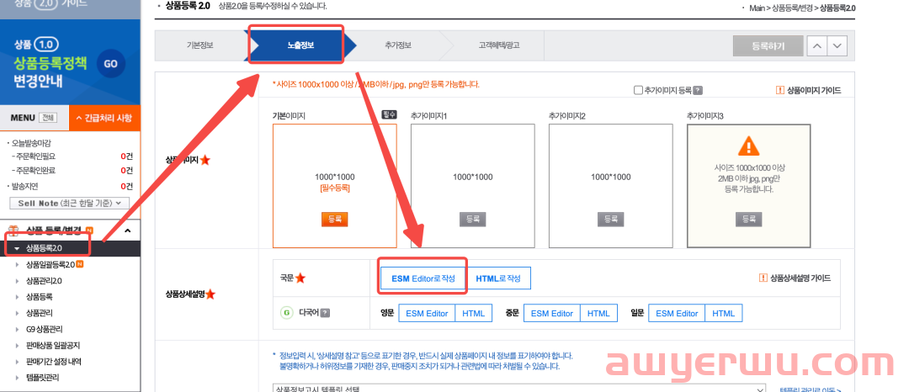Click Main in the breadcrumb
Screen dimensions: 909x392
point(757,8)
